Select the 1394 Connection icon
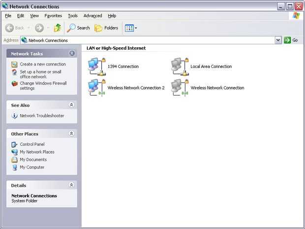The width and height of the screenshot is (305, 229). 97,66
